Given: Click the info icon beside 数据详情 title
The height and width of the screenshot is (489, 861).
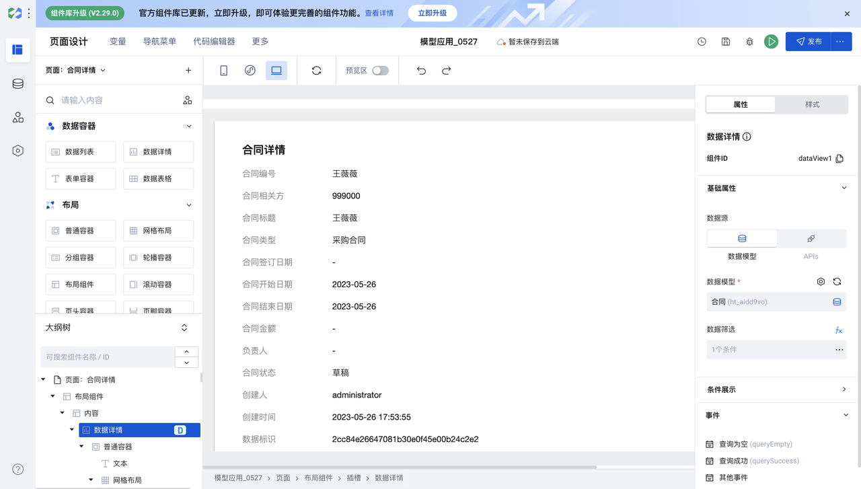Looking at the screenshot, I should (747, 137).
